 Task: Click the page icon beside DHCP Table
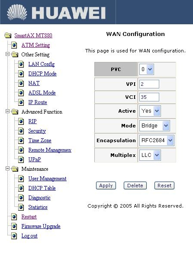pyautogui.click(x=21, y=188)
